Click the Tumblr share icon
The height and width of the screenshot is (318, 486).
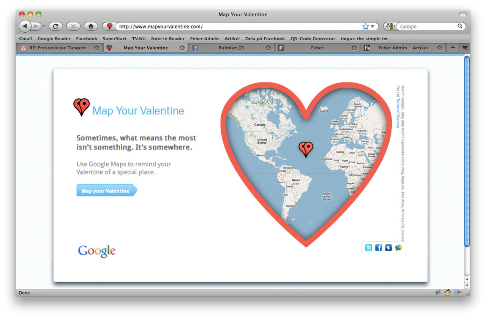tap(388, 248)
